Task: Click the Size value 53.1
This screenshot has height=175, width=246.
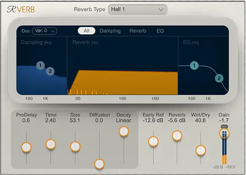Action: pos(75,120)
